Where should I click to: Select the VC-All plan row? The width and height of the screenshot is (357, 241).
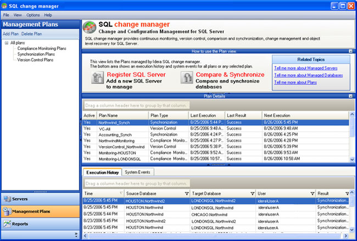pos(216,128)
